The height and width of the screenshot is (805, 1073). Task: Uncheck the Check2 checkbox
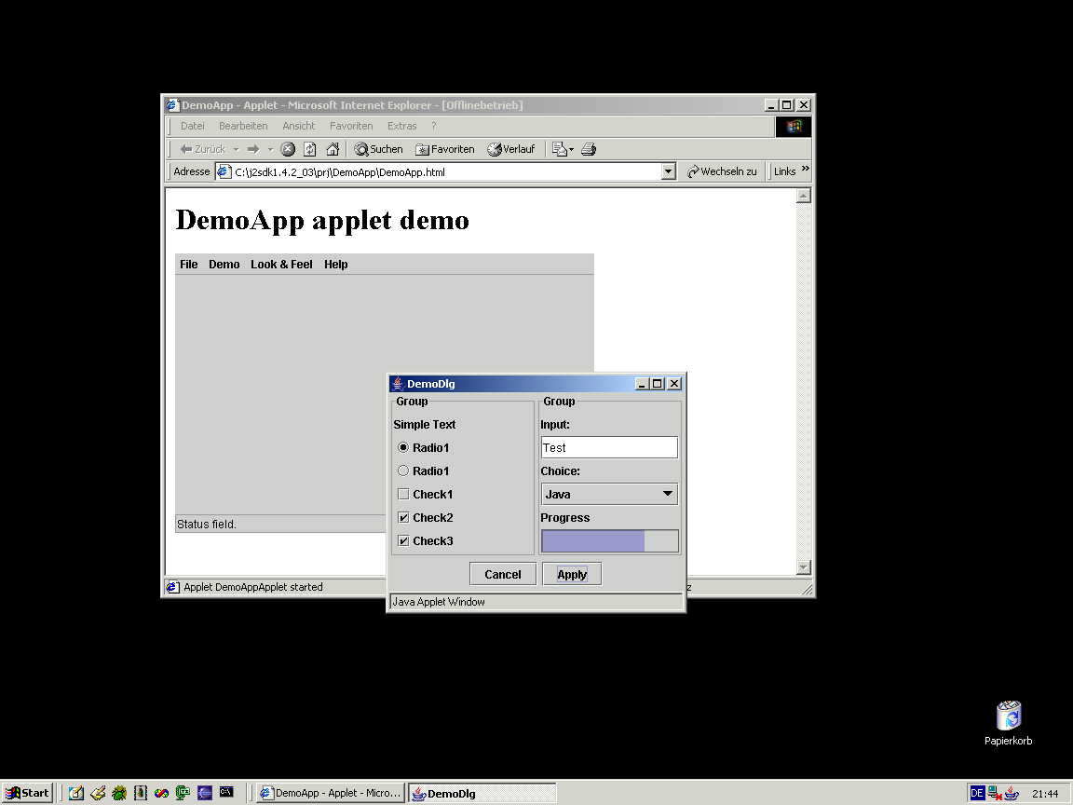(x=403, y=517)
